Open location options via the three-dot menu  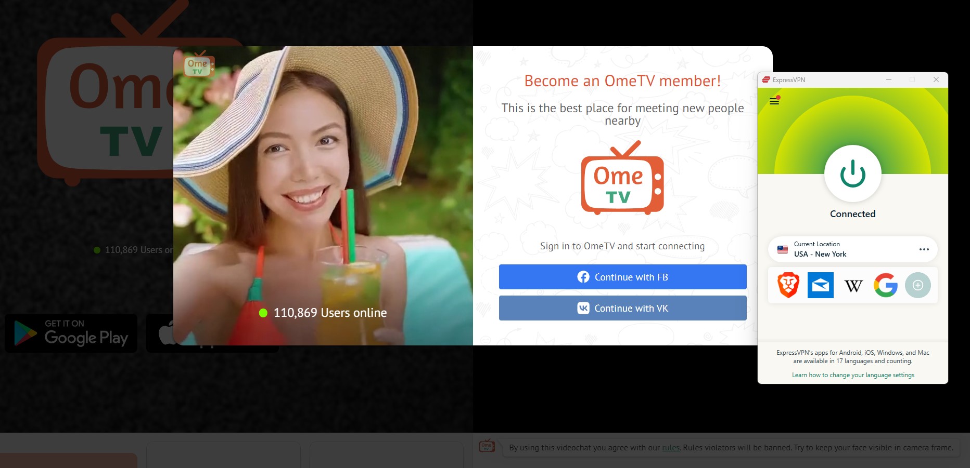pyautogui.click(x=924, y=249)
